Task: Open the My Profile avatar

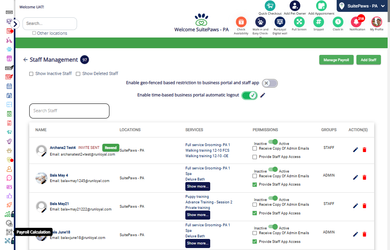Action: (377, 22)
